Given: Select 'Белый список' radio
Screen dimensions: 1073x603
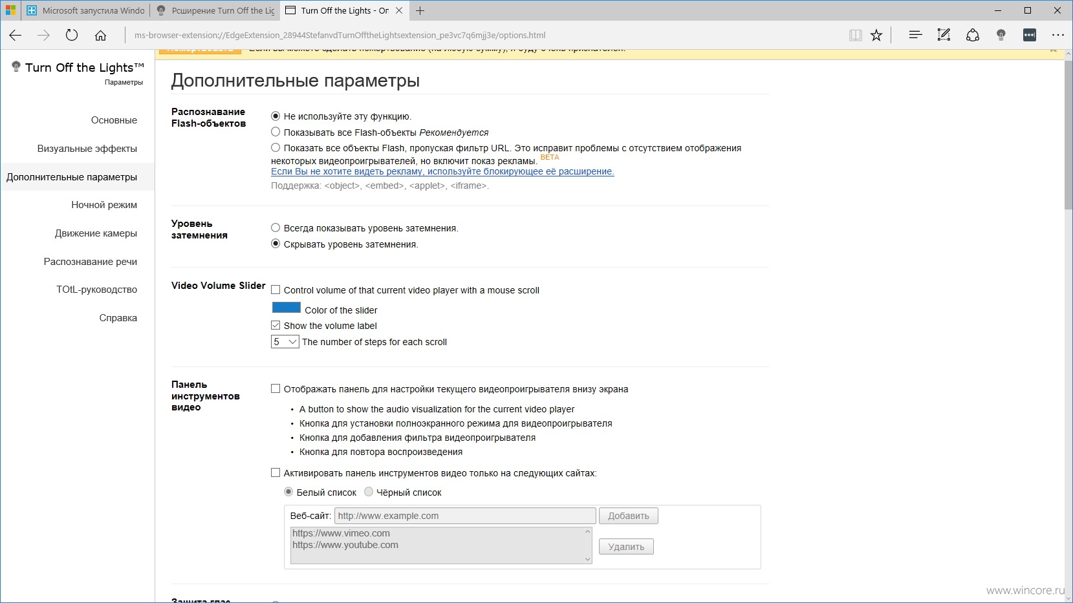Looking at the screenshot, I should 288,492.
